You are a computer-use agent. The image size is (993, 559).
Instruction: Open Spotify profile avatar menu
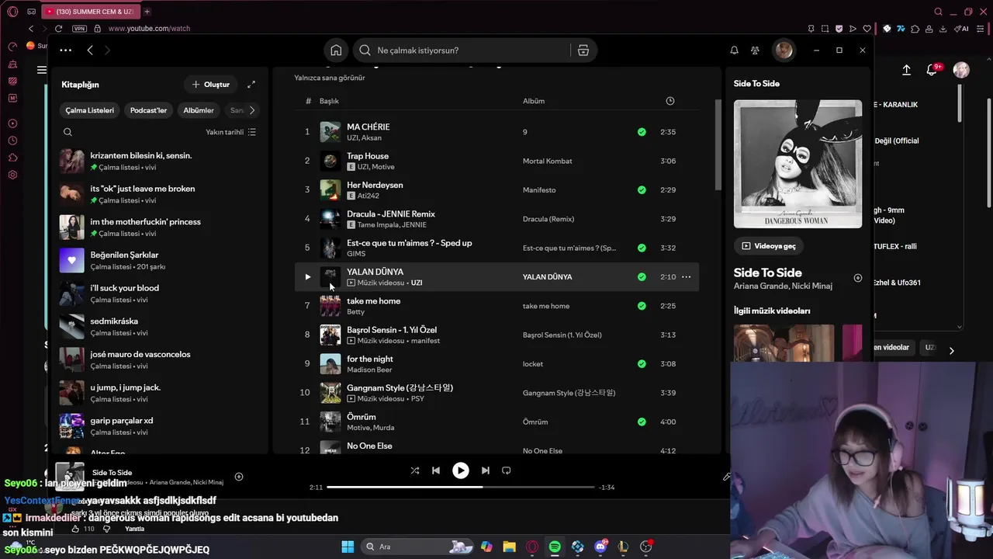[784, 50]
